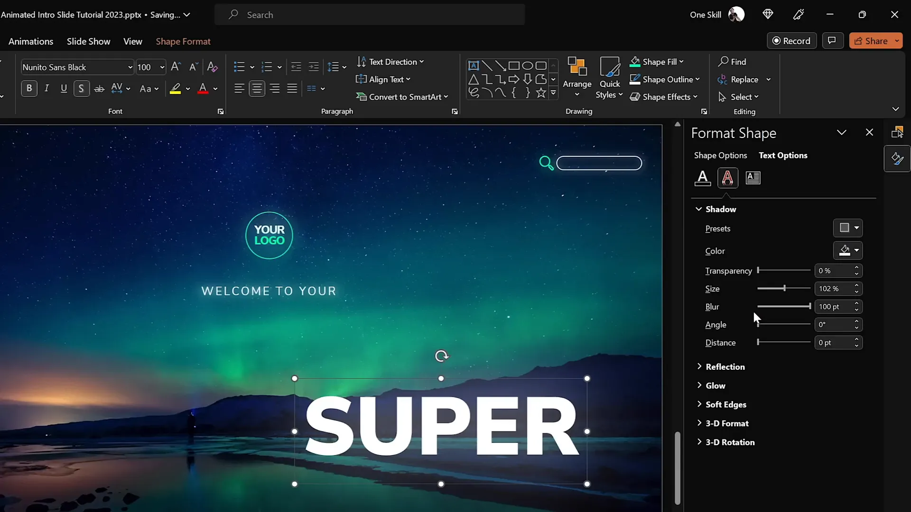
Task: Pick the Oval shape in gallery
Action: (527, 65)
